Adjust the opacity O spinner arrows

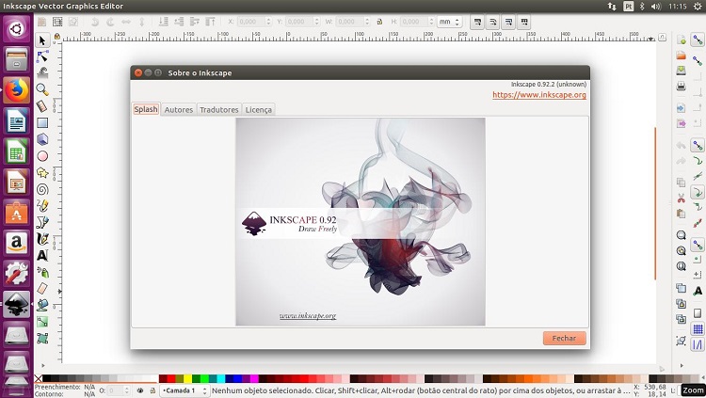pos(126,390)
